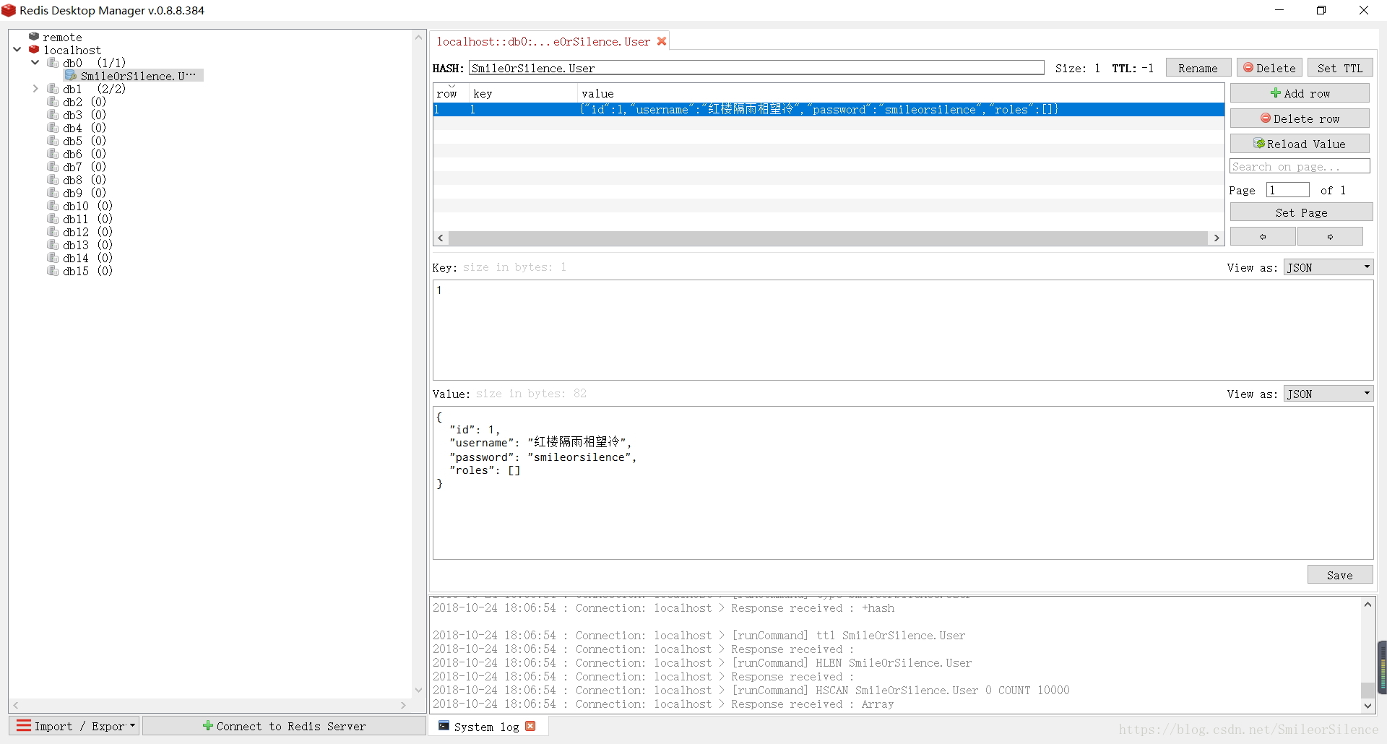The width and height of the screenshot is (1387, 744).
Task: Click the db15 database icon
Action: [53, 271]
